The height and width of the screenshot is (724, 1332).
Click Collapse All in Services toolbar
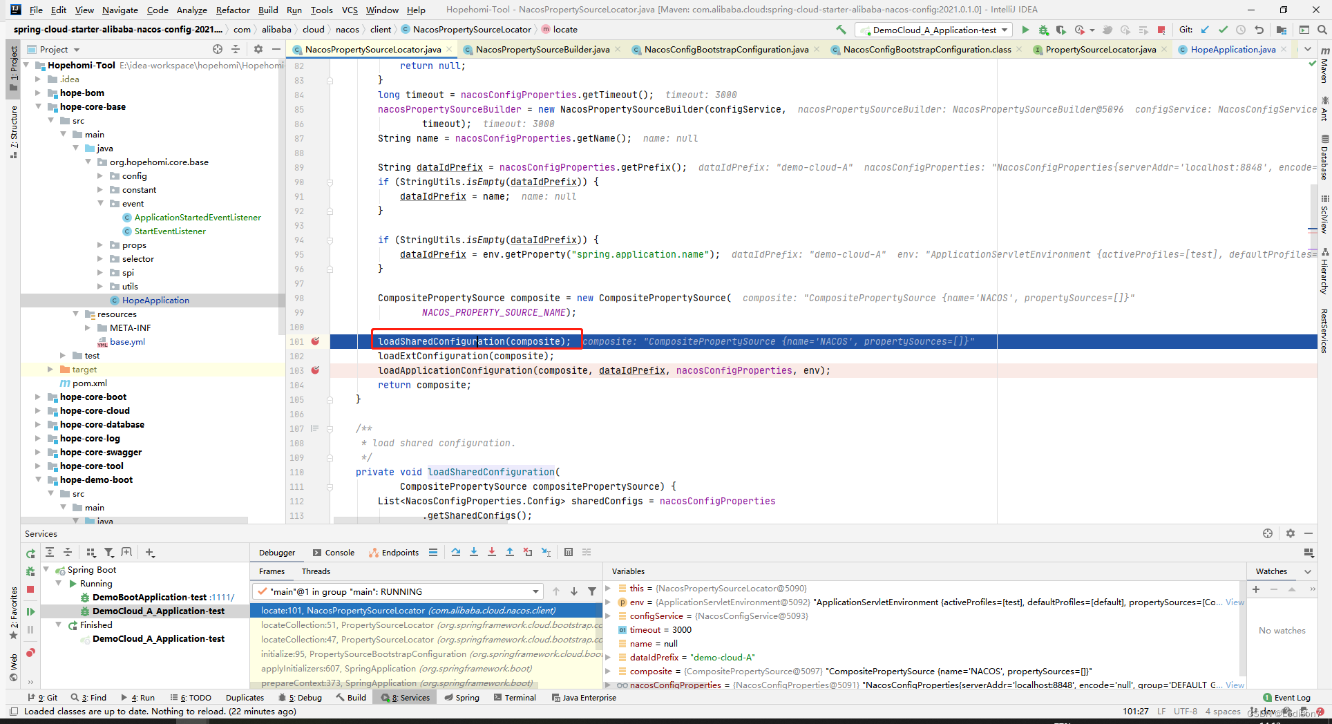coord(68,552)
